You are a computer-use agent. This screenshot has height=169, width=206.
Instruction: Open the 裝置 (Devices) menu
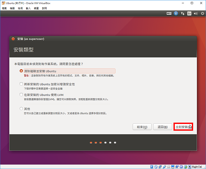36,8
